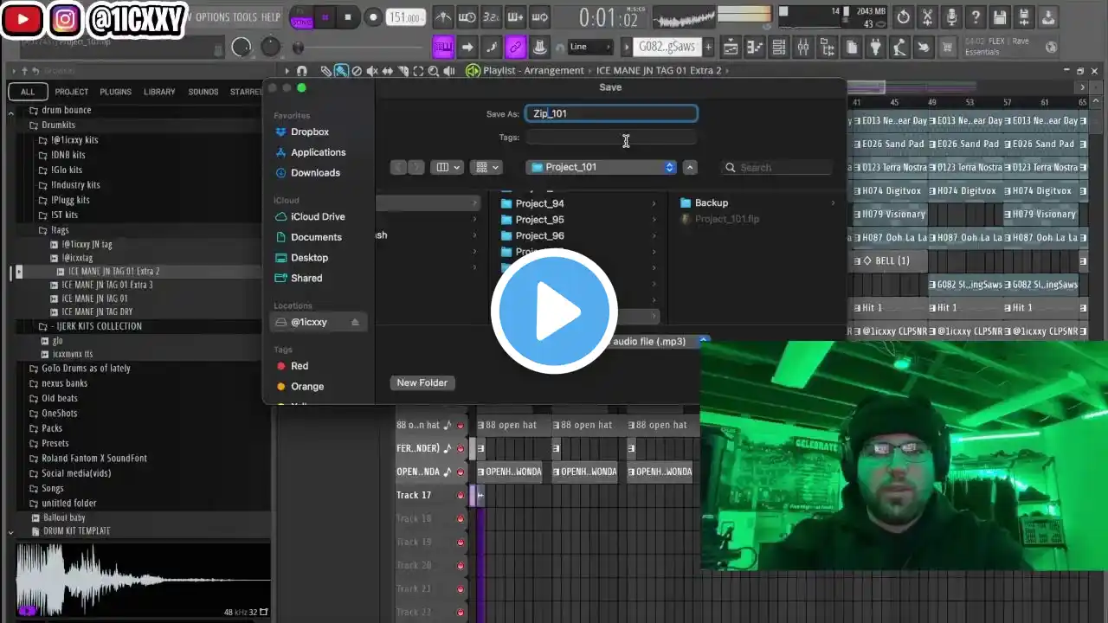The image size is (1108, 623).
Task: Open the Project_101 location dropdown
Action: pos(602,167)
